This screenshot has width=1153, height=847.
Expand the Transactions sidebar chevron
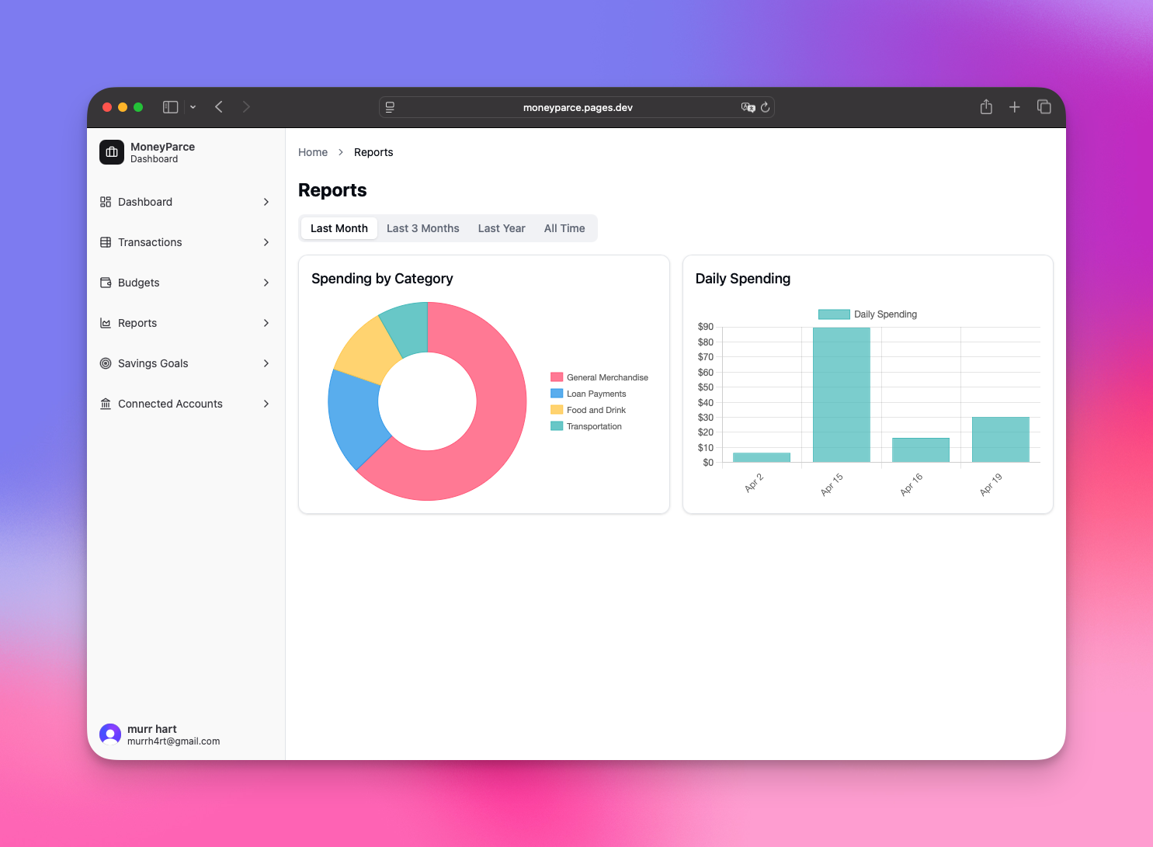click(x=266, y=242)
